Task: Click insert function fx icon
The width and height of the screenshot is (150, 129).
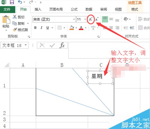Action: (x=62, y=45)
